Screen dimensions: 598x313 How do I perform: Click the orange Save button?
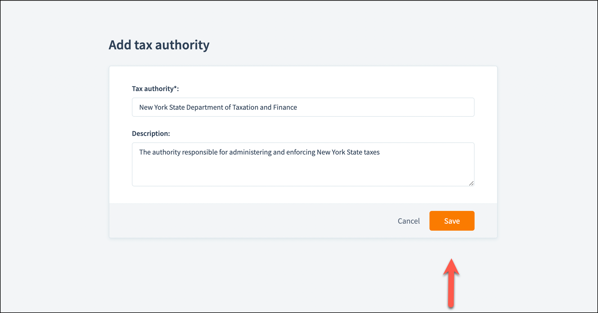click(x=452, y=221)
